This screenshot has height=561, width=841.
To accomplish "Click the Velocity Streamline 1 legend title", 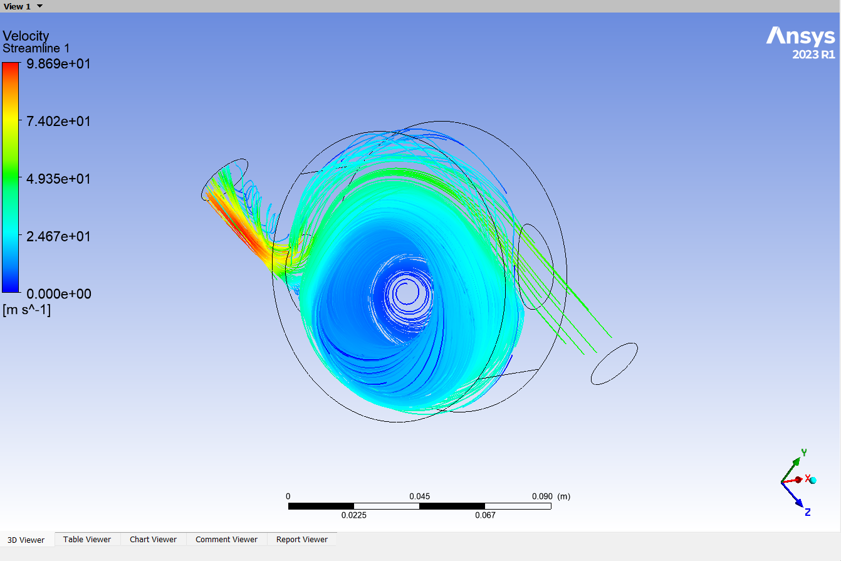I will pos(36,42).
